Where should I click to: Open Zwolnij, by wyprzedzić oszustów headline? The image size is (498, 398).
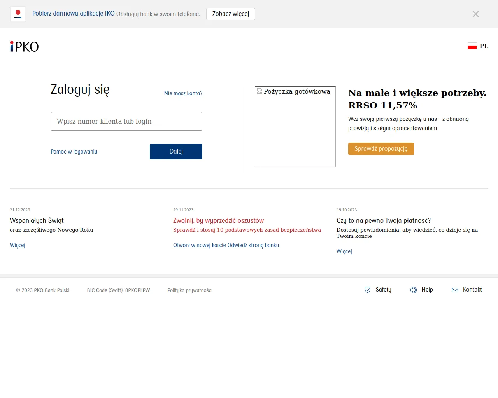(218, 220)
